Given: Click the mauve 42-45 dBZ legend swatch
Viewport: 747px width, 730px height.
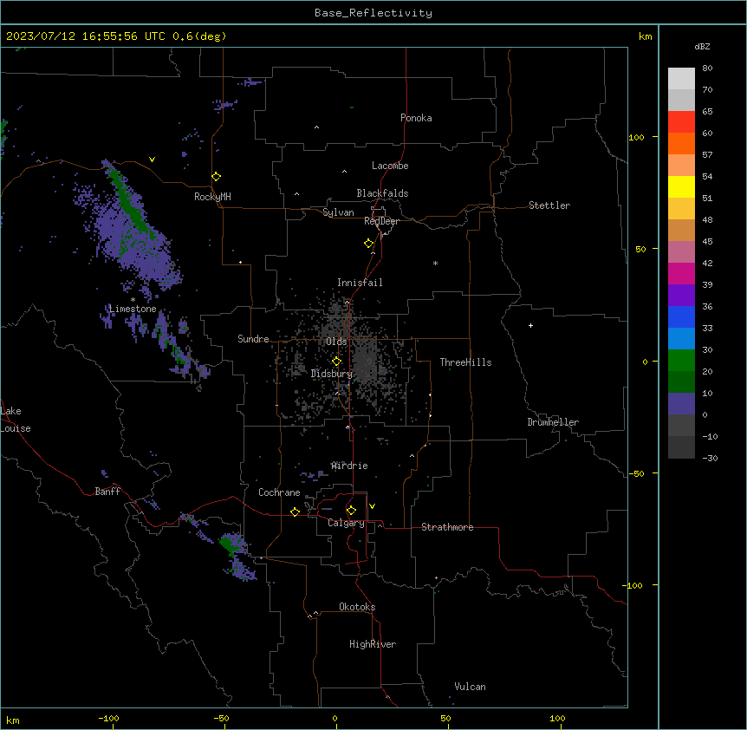Looking at the screenshot, I should (x=681, y=252).
